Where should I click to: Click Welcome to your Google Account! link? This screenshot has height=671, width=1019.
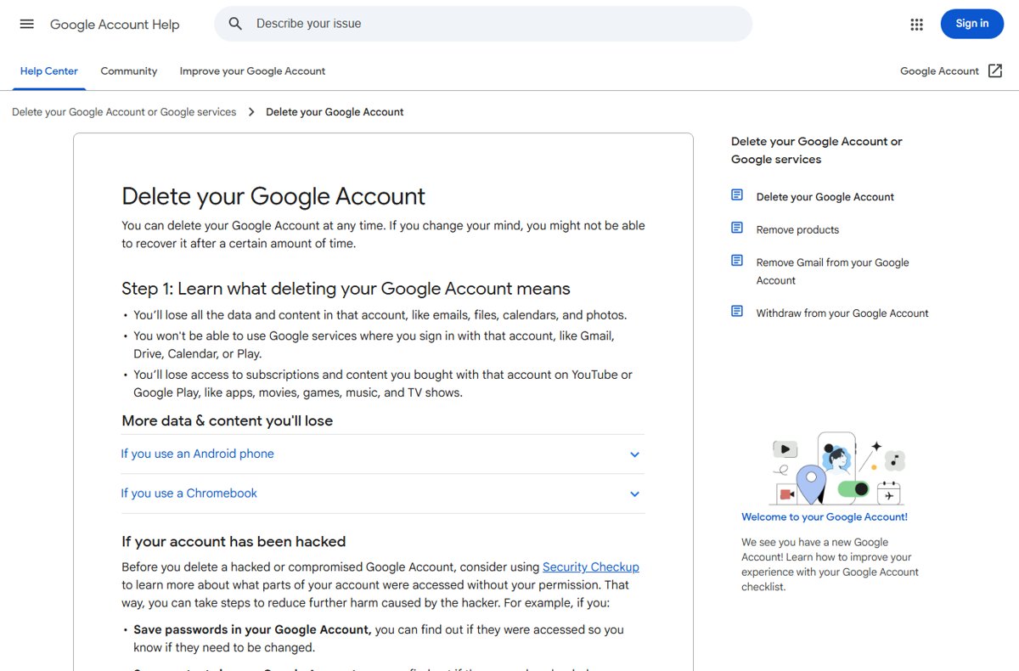825,516
